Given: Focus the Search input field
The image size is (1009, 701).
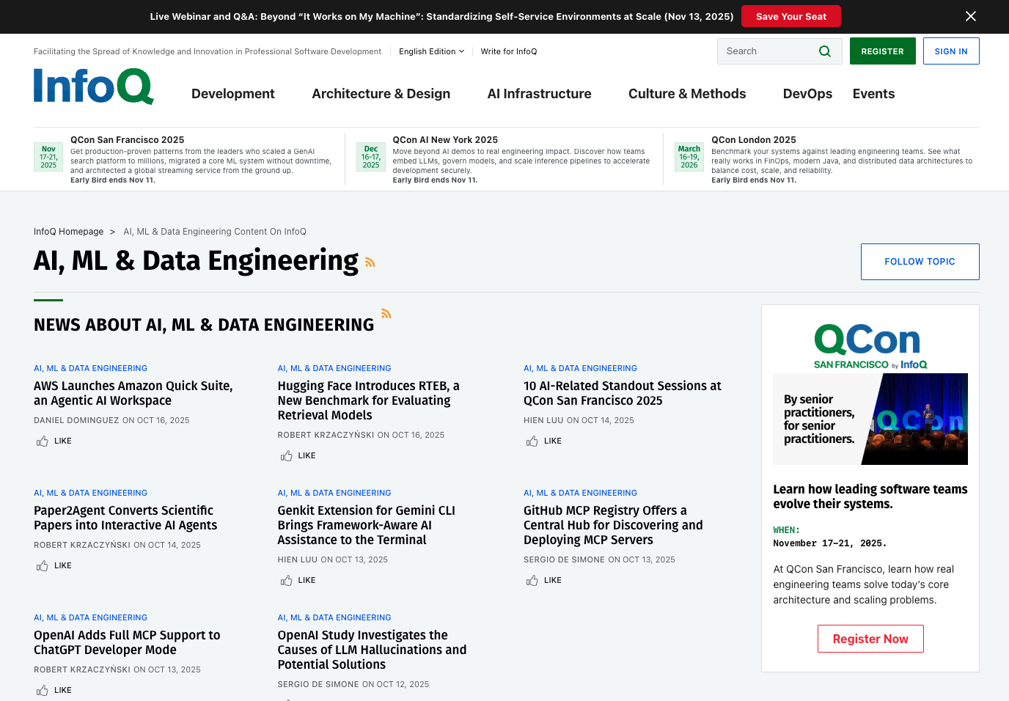Looking at the screenshot, I should (x=766, y=51).
